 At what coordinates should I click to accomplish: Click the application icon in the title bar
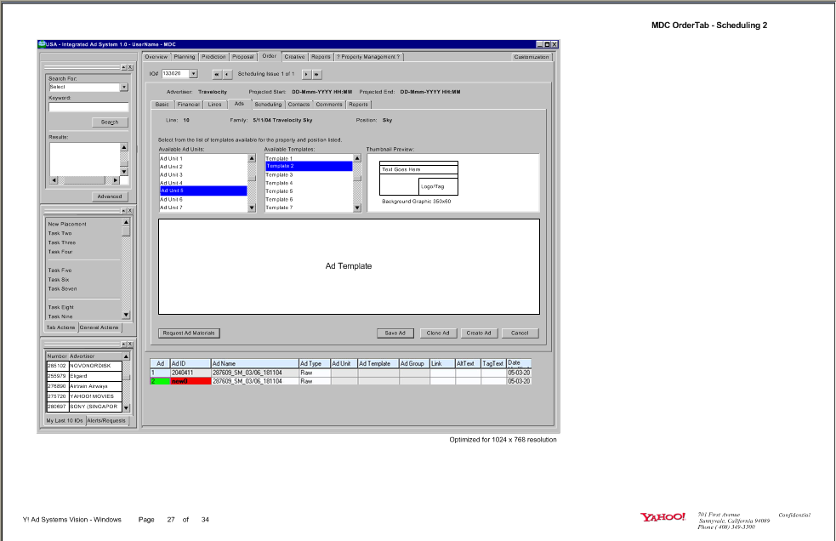pyautogui.click(x=40, y=44)
